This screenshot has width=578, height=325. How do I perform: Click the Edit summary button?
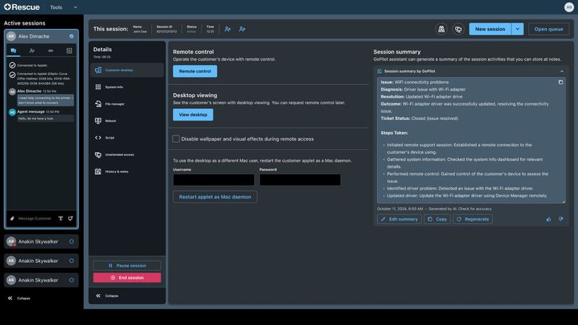coord(399,219)
